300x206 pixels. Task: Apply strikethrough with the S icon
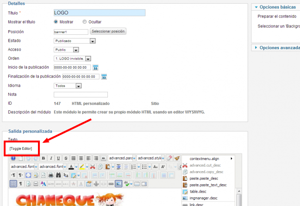tap(66, 158)
